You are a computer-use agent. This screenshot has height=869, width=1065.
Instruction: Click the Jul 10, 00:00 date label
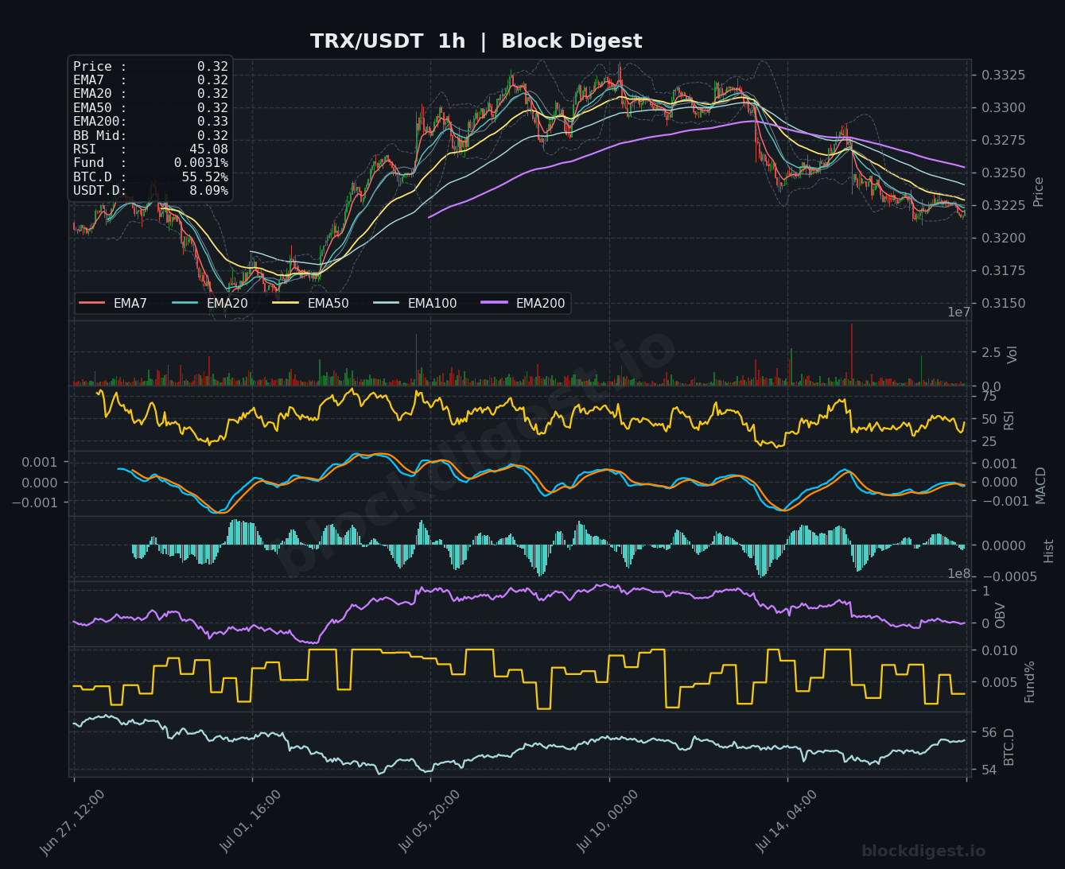(607, 822)
